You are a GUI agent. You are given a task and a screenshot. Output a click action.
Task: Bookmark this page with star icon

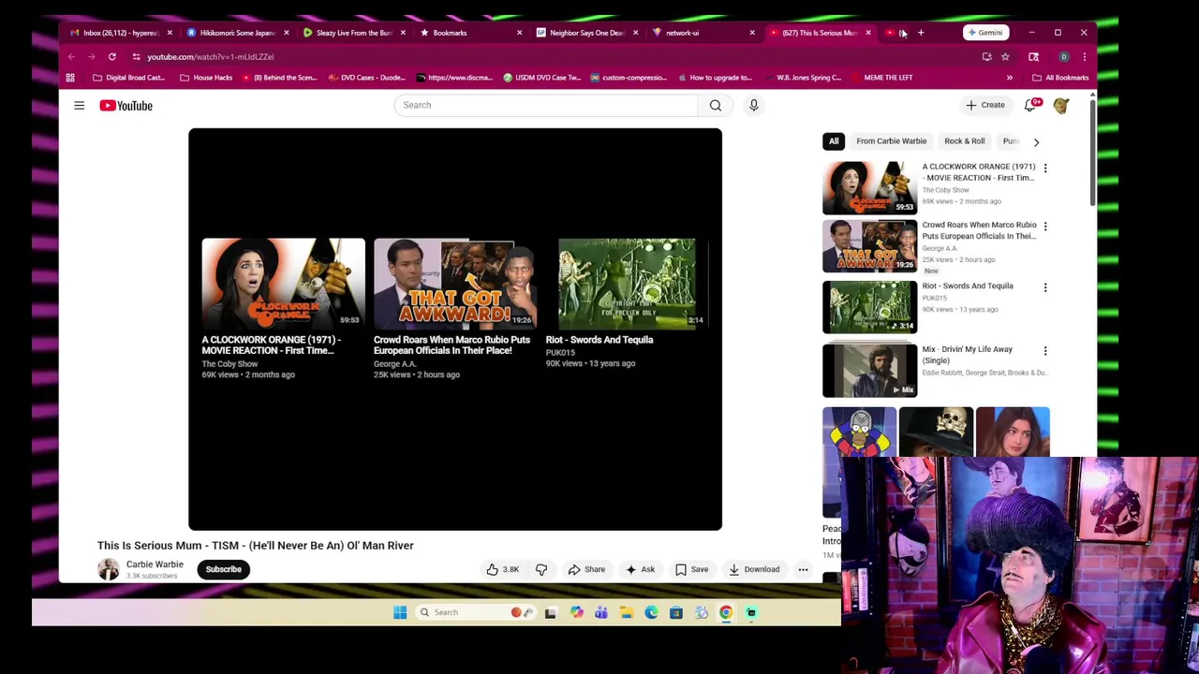pyautogui.click(x=1005, y=56)
